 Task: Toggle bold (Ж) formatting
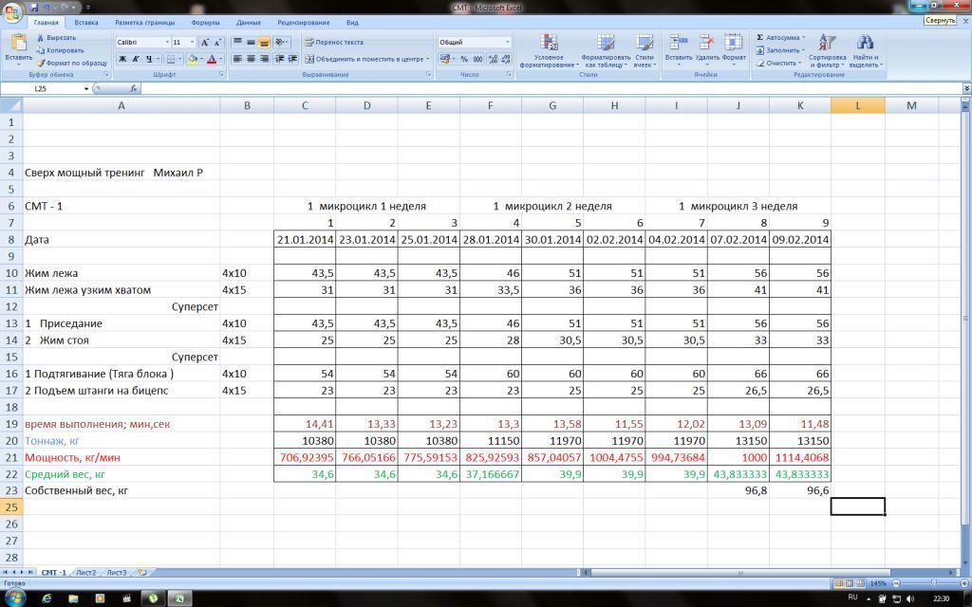tap(122, 59)
